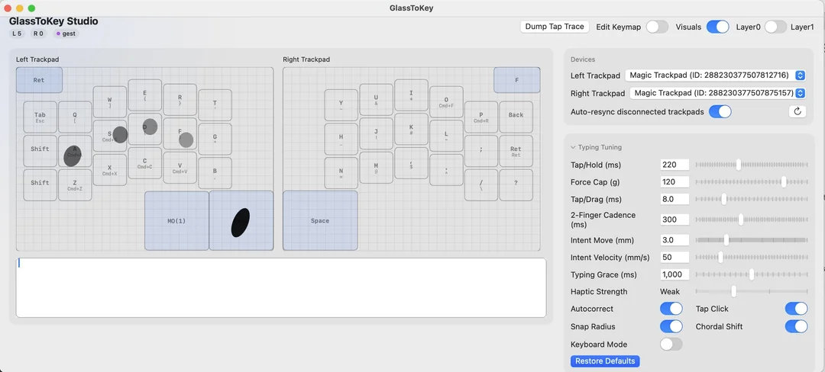The height and width of the screenshot is (372, 825).
Task: Click the Tap/Hold value field 220
Action: coord(675,165)
